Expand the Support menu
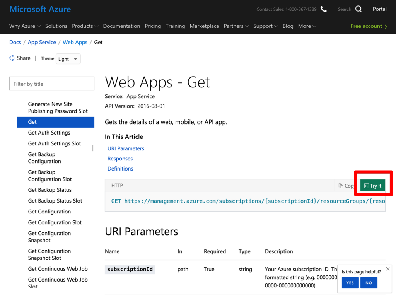The width and height of the screenshot is (396, 297). (265, 26)
